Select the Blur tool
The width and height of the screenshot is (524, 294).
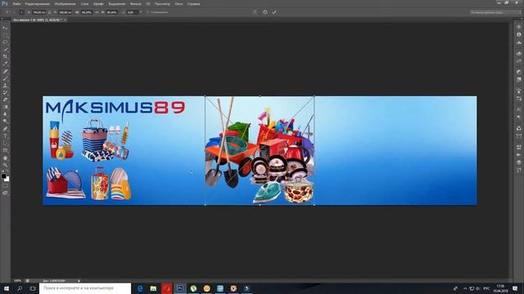[x=5, y=114]
